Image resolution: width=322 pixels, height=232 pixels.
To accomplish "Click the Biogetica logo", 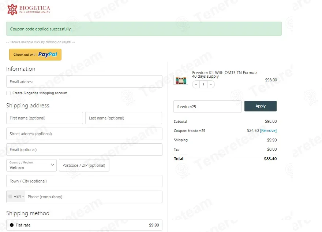I will click(x=29, y=10).
